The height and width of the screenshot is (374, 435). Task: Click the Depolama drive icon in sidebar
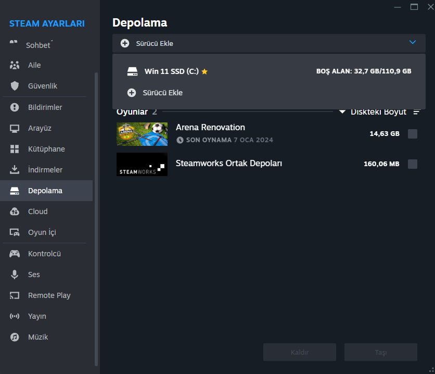15,191
